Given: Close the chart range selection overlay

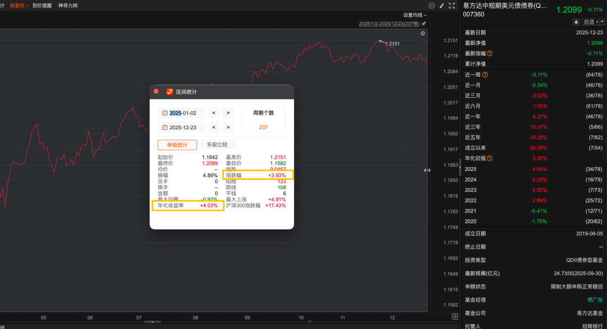Looking at the screenshot, I should 423,34.
